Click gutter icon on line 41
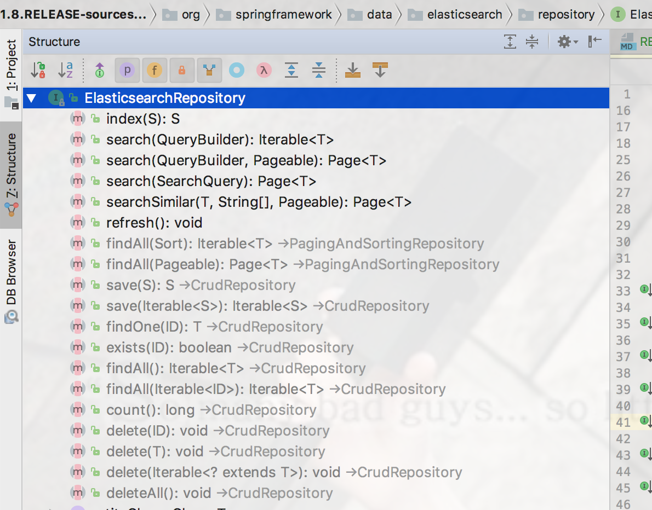The height and width of the screenshot is (510, 652). click(645, 421)
